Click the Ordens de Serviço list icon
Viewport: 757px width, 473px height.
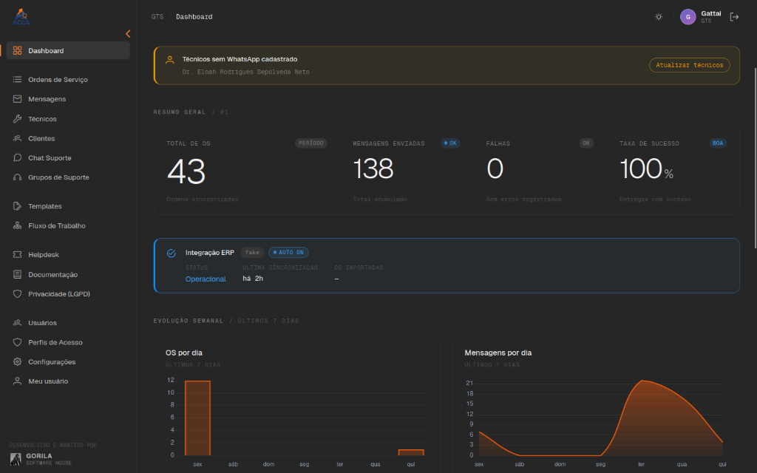[x=18, y=80]
